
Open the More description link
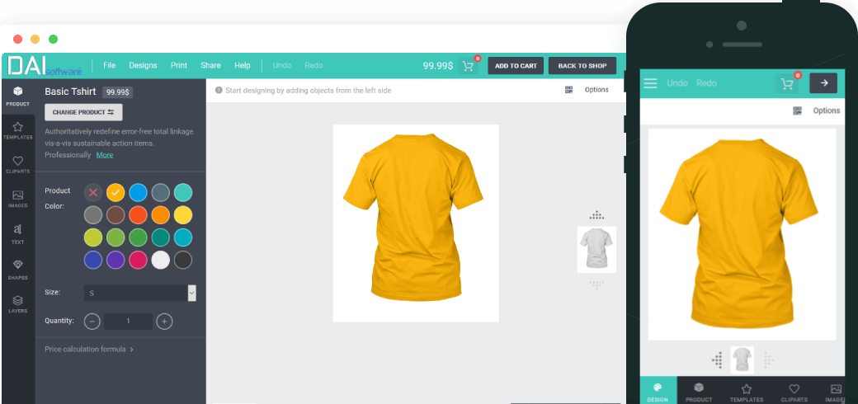(105, 155)
